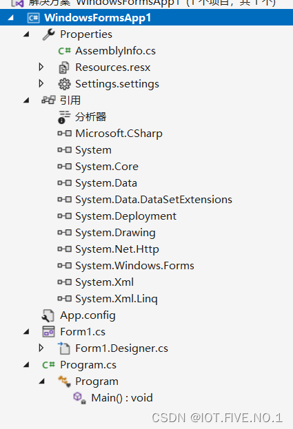The image size is (293, 429).
Task: Click the Properties wrench icon
Action: coord(49,34)
